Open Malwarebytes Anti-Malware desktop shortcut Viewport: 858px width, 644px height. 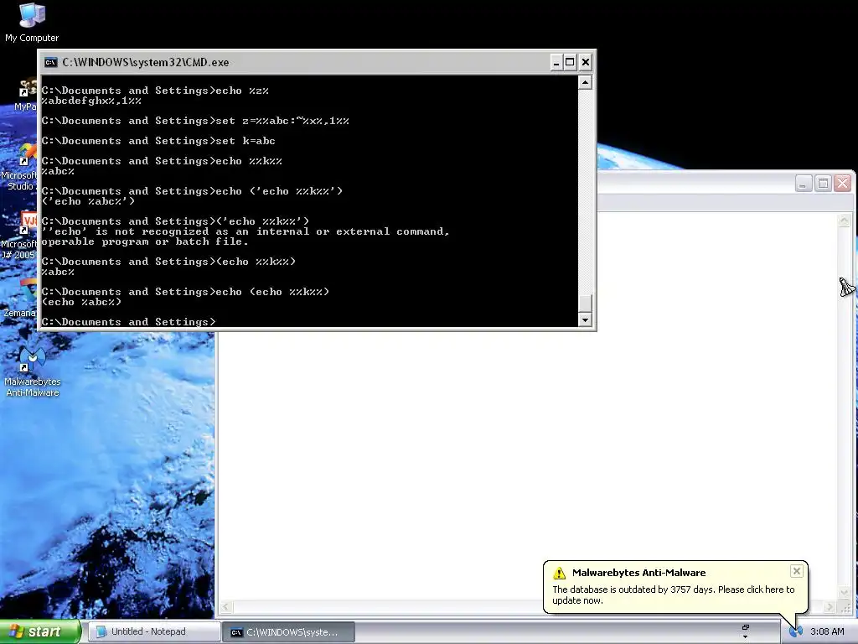tap(33, 372)
